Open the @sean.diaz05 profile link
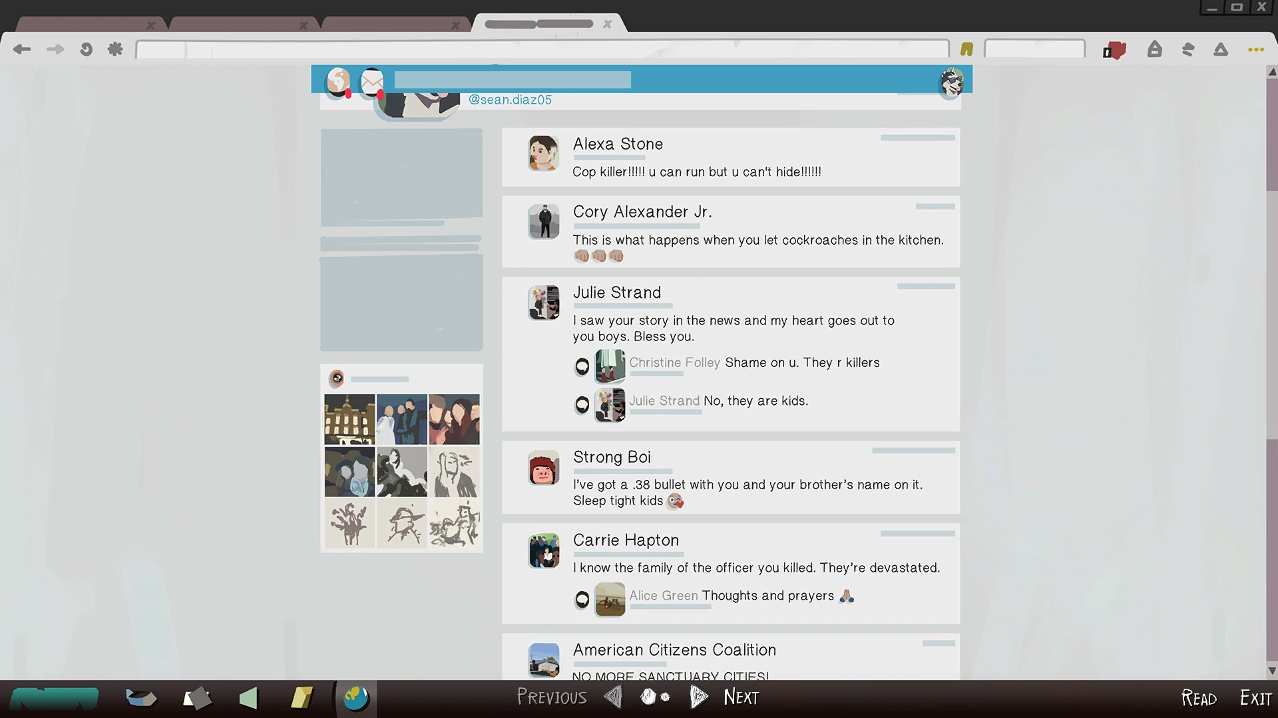 click(x=510, y=100)
